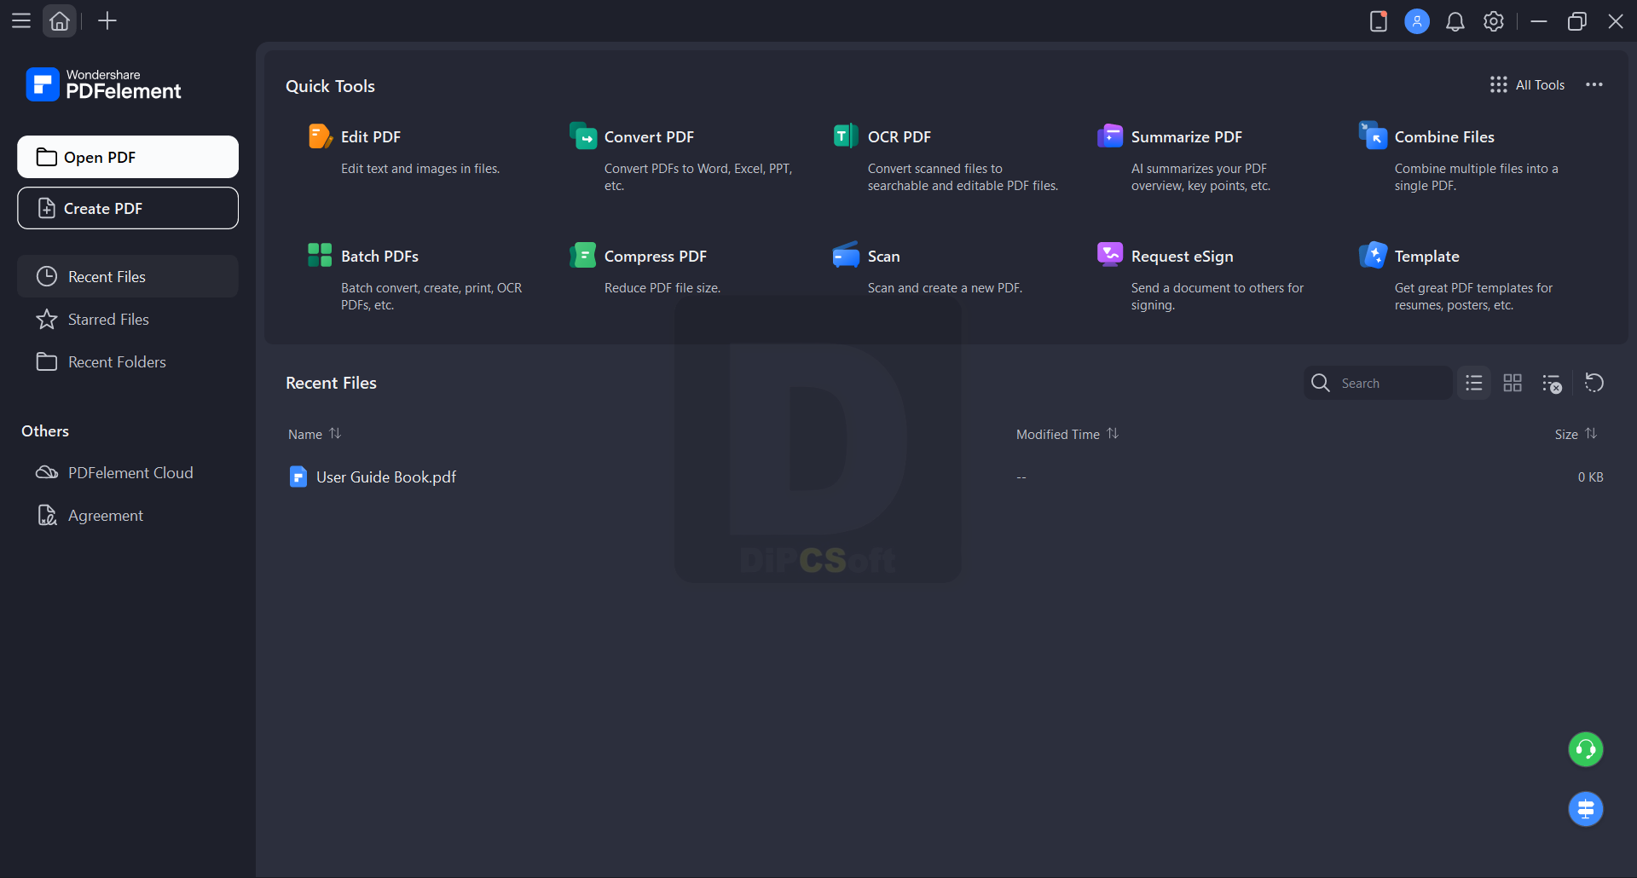This screenshot has height=878, width=1637.
Task: Clear the recent files list icon
Action: pyautogui.click(x=1552, y=384)
